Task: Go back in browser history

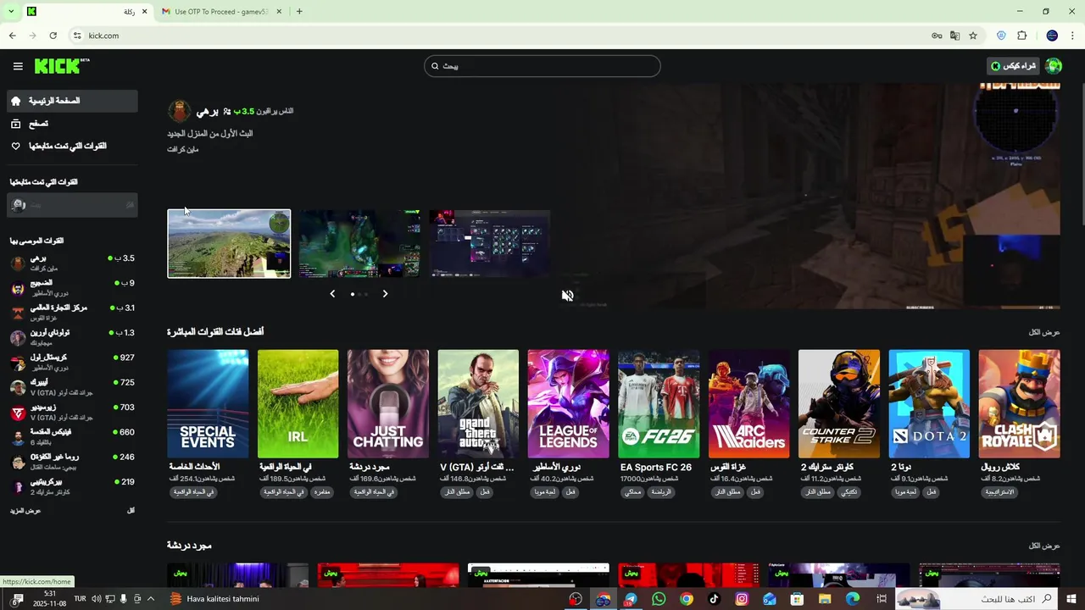Action: click(x=12, y=36)
